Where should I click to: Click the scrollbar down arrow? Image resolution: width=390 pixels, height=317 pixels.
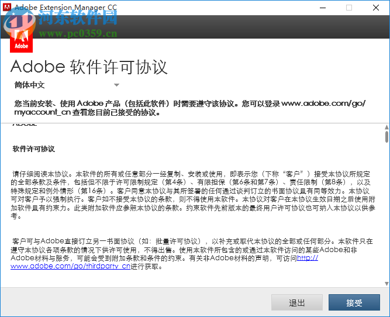pos(386,284)
